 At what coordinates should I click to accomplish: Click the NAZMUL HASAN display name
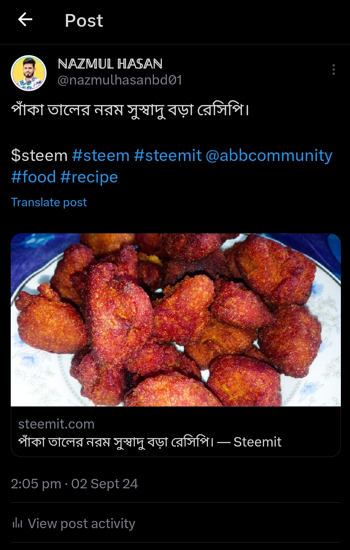click(x=110, y=64)
